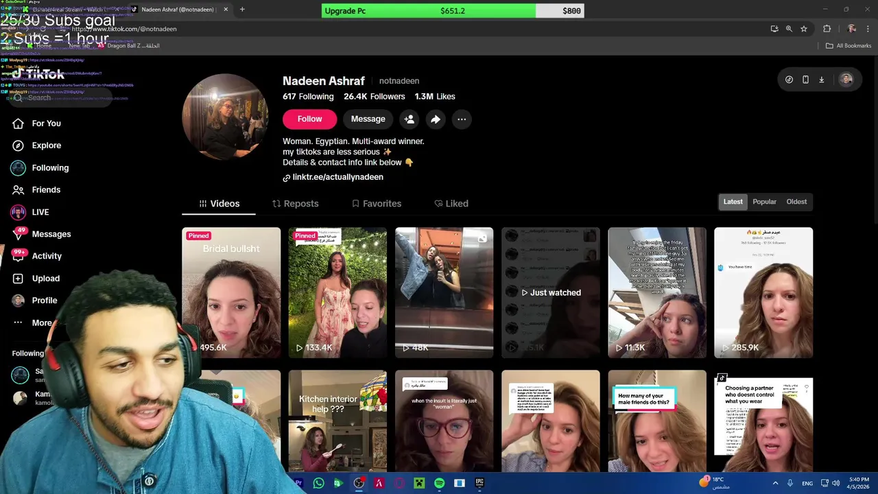Open Minecraft from the taskbar

click(419, 483)
